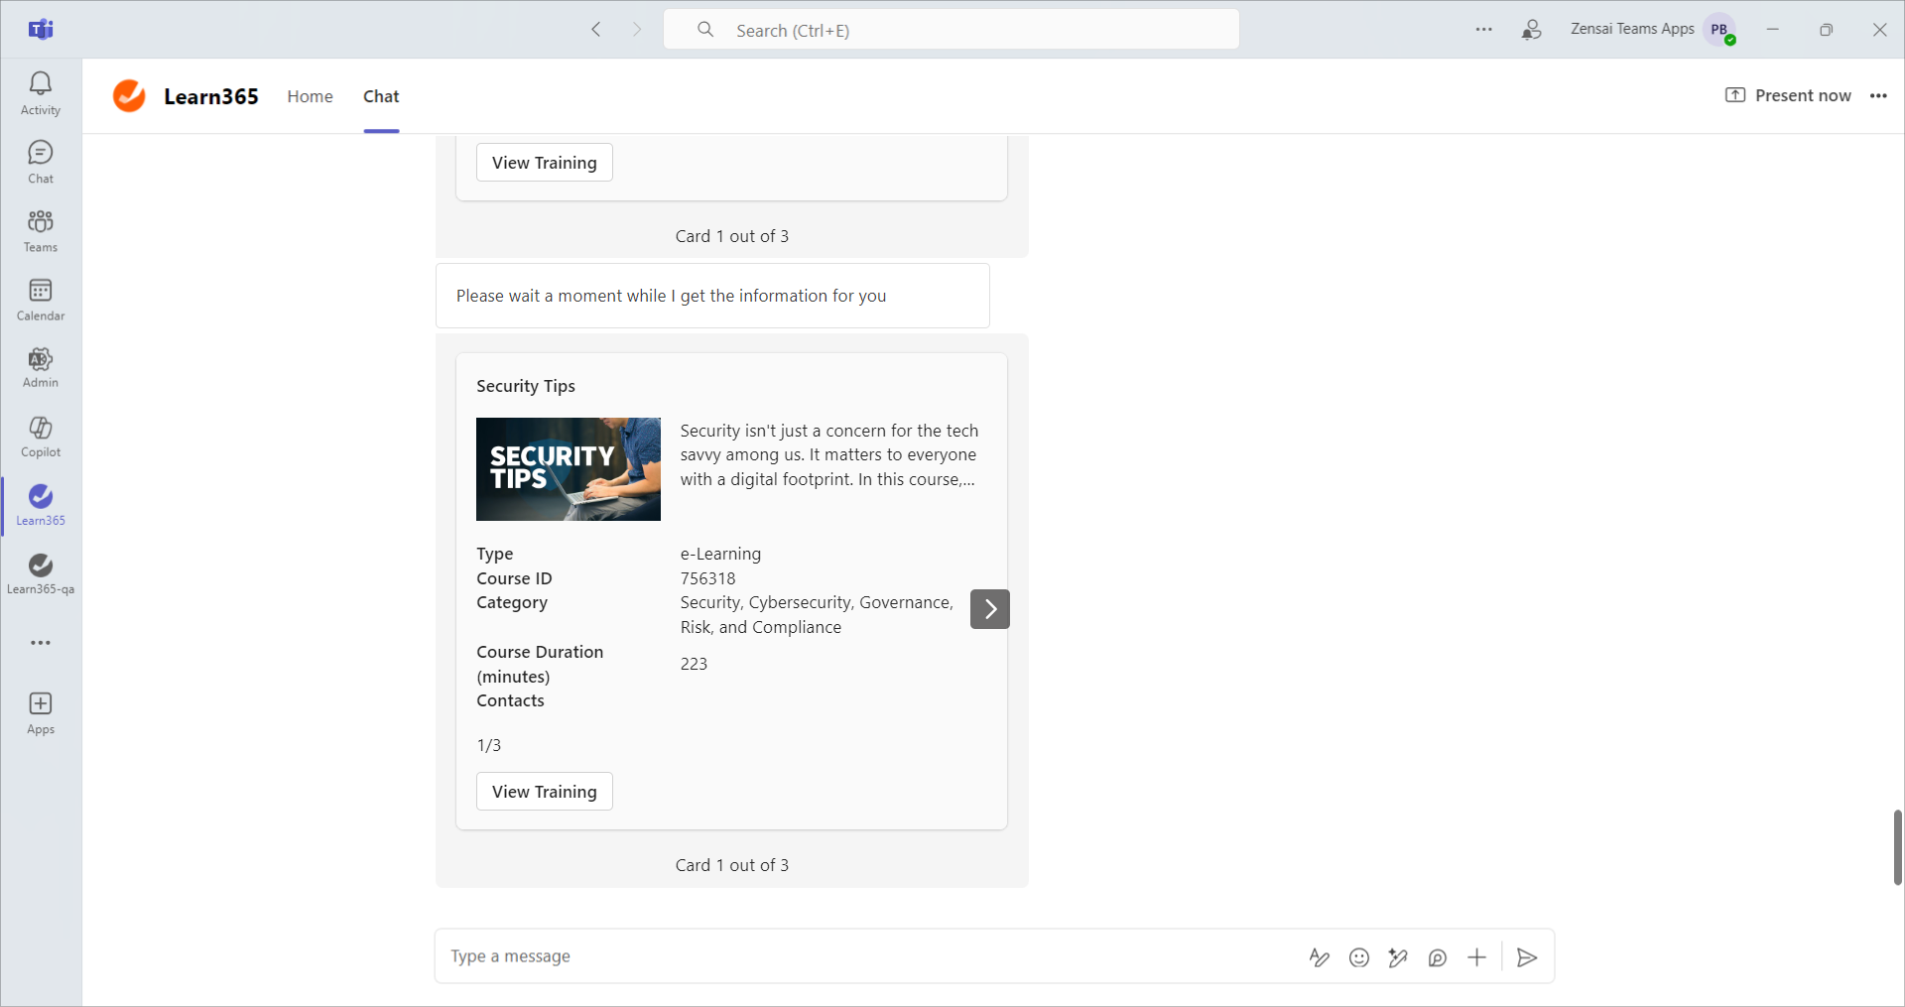
Task: Open Copilot from the sidebar
Action: (41, 437)
